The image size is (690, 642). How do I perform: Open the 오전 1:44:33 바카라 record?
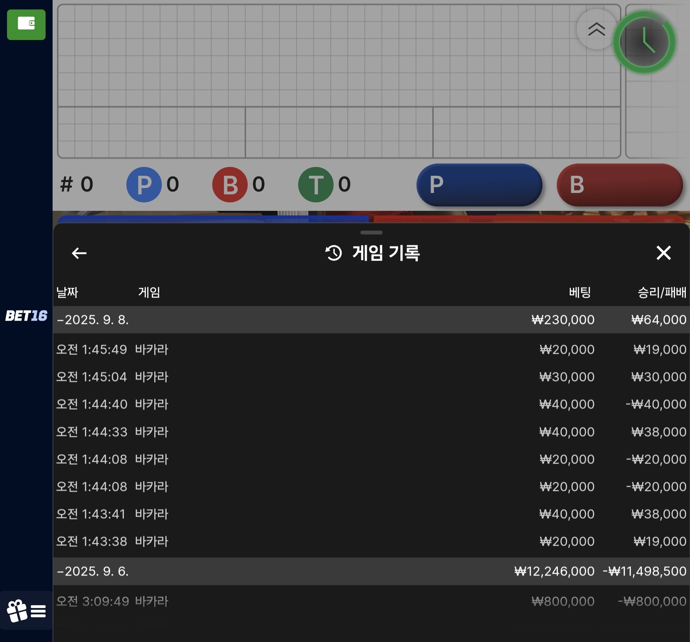point(371,432)
